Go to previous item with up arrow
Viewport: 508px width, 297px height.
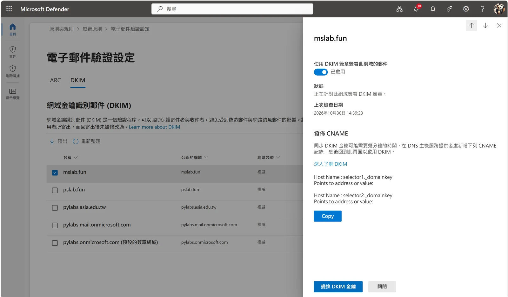click(x=471, y=26)
